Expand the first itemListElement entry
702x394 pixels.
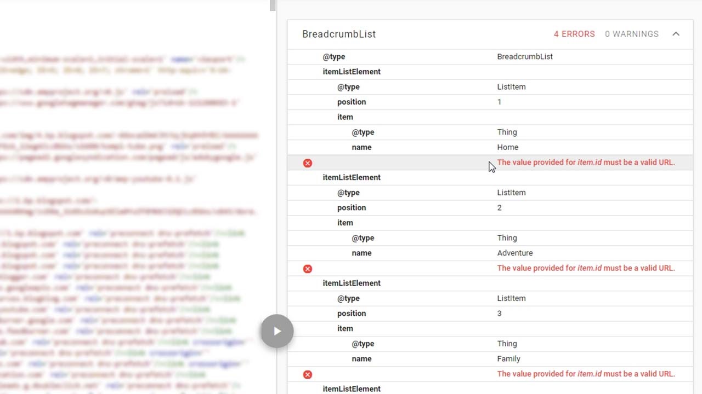coord(352,72)
